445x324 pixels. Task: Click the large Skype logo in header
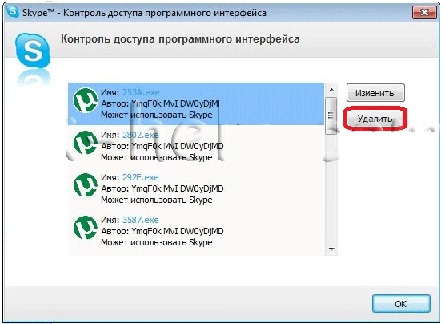coord(33,51)
